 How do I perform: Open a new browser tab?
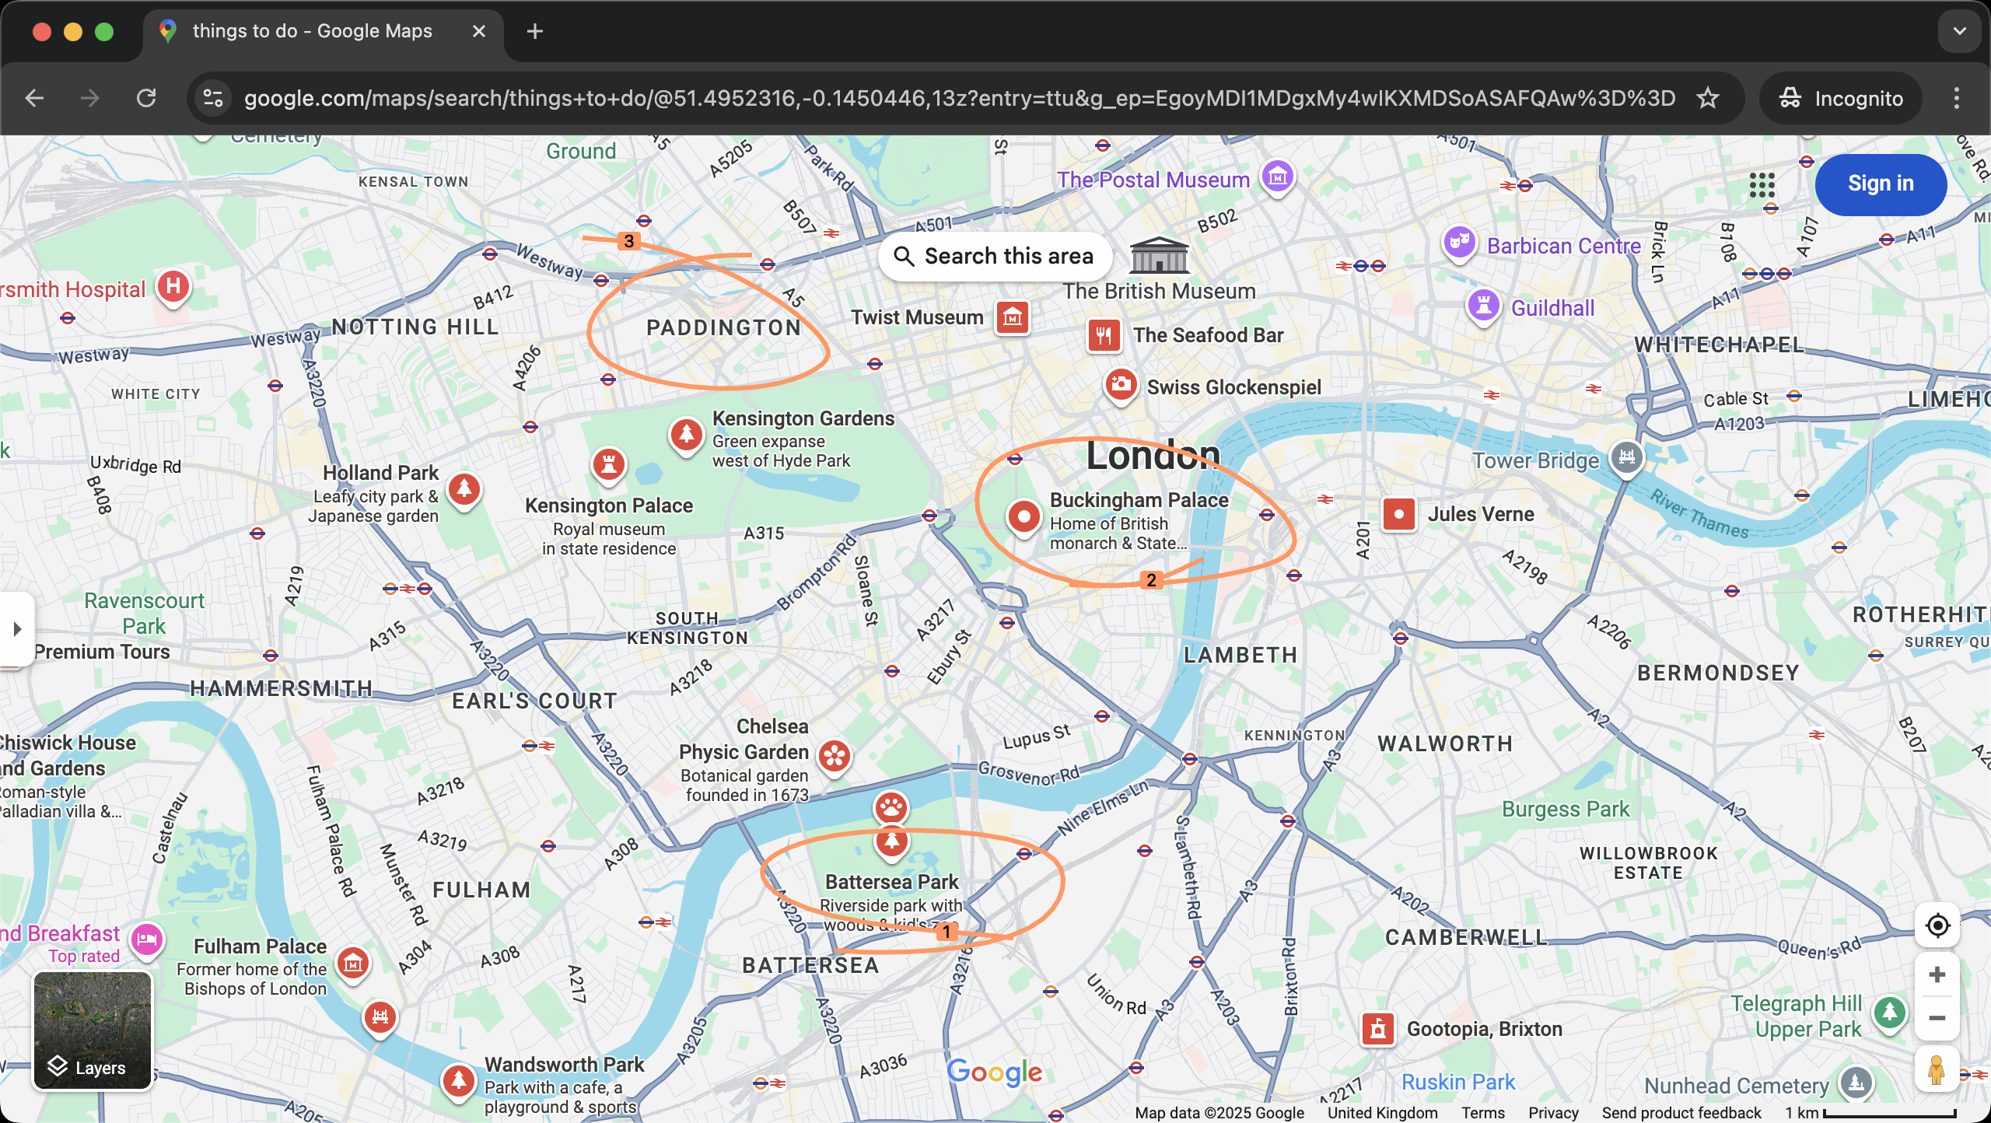(534, 31)
